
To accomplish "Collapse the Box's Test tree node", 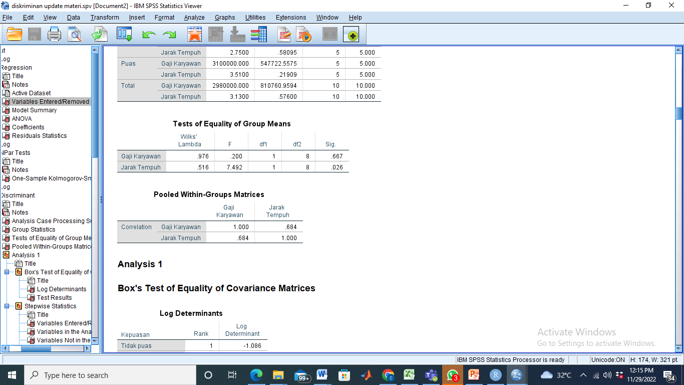I will coord(7,272).
